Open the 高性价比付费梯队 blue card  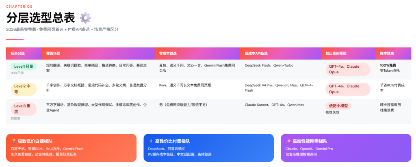point(208,148)
